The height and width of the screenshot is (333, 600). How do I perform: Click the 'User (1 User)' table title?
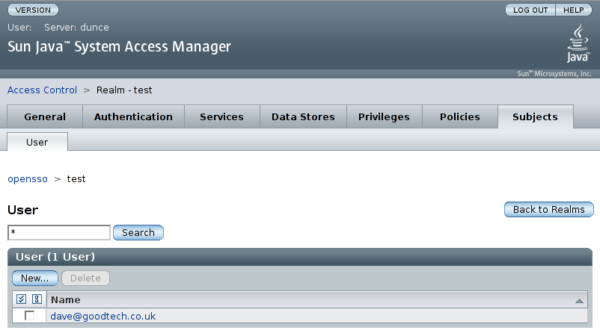[x=55, y=257]
